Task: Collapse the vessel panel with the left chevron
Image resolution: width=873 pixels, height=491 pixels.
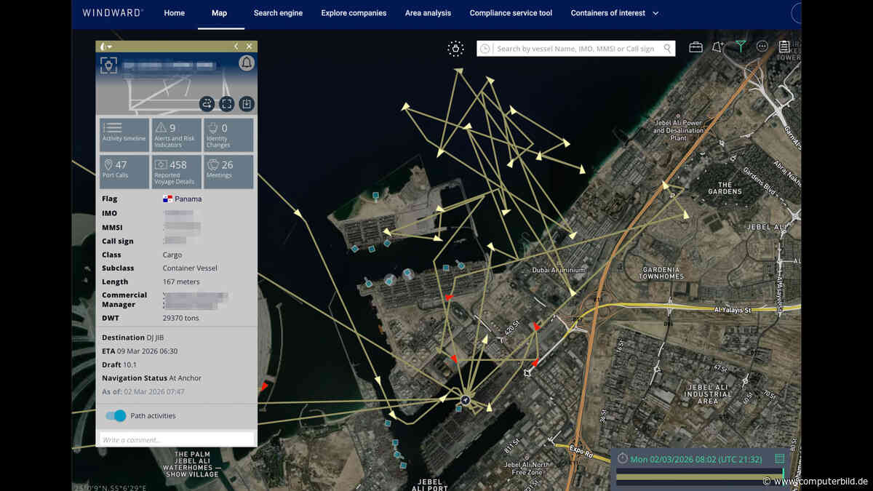Action: tap(236, 47)
